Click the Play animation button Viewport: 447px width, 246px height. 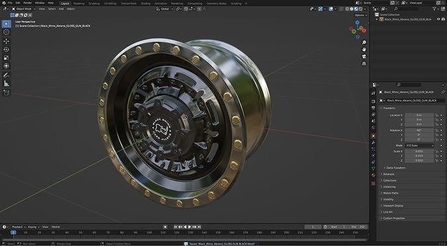(x=190, y=227)
